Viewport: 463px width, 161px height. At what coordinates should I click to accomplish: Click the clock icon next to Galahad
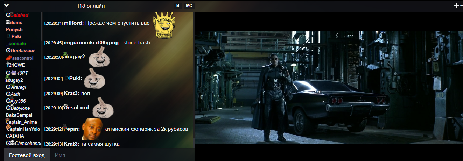click(8, 15)
